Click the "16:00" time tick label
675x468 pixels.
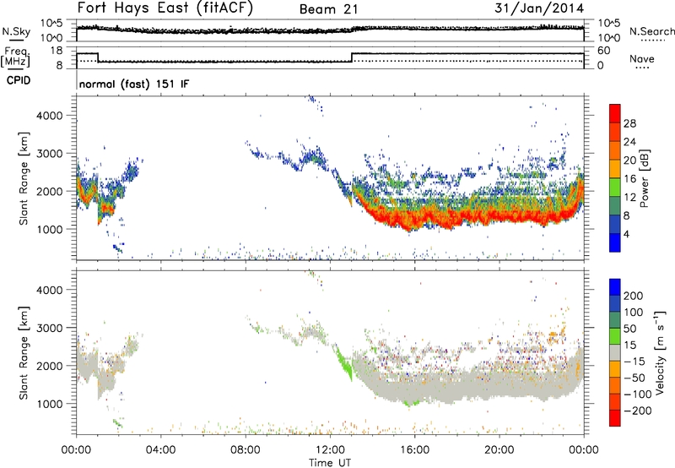tap(414, 450)
